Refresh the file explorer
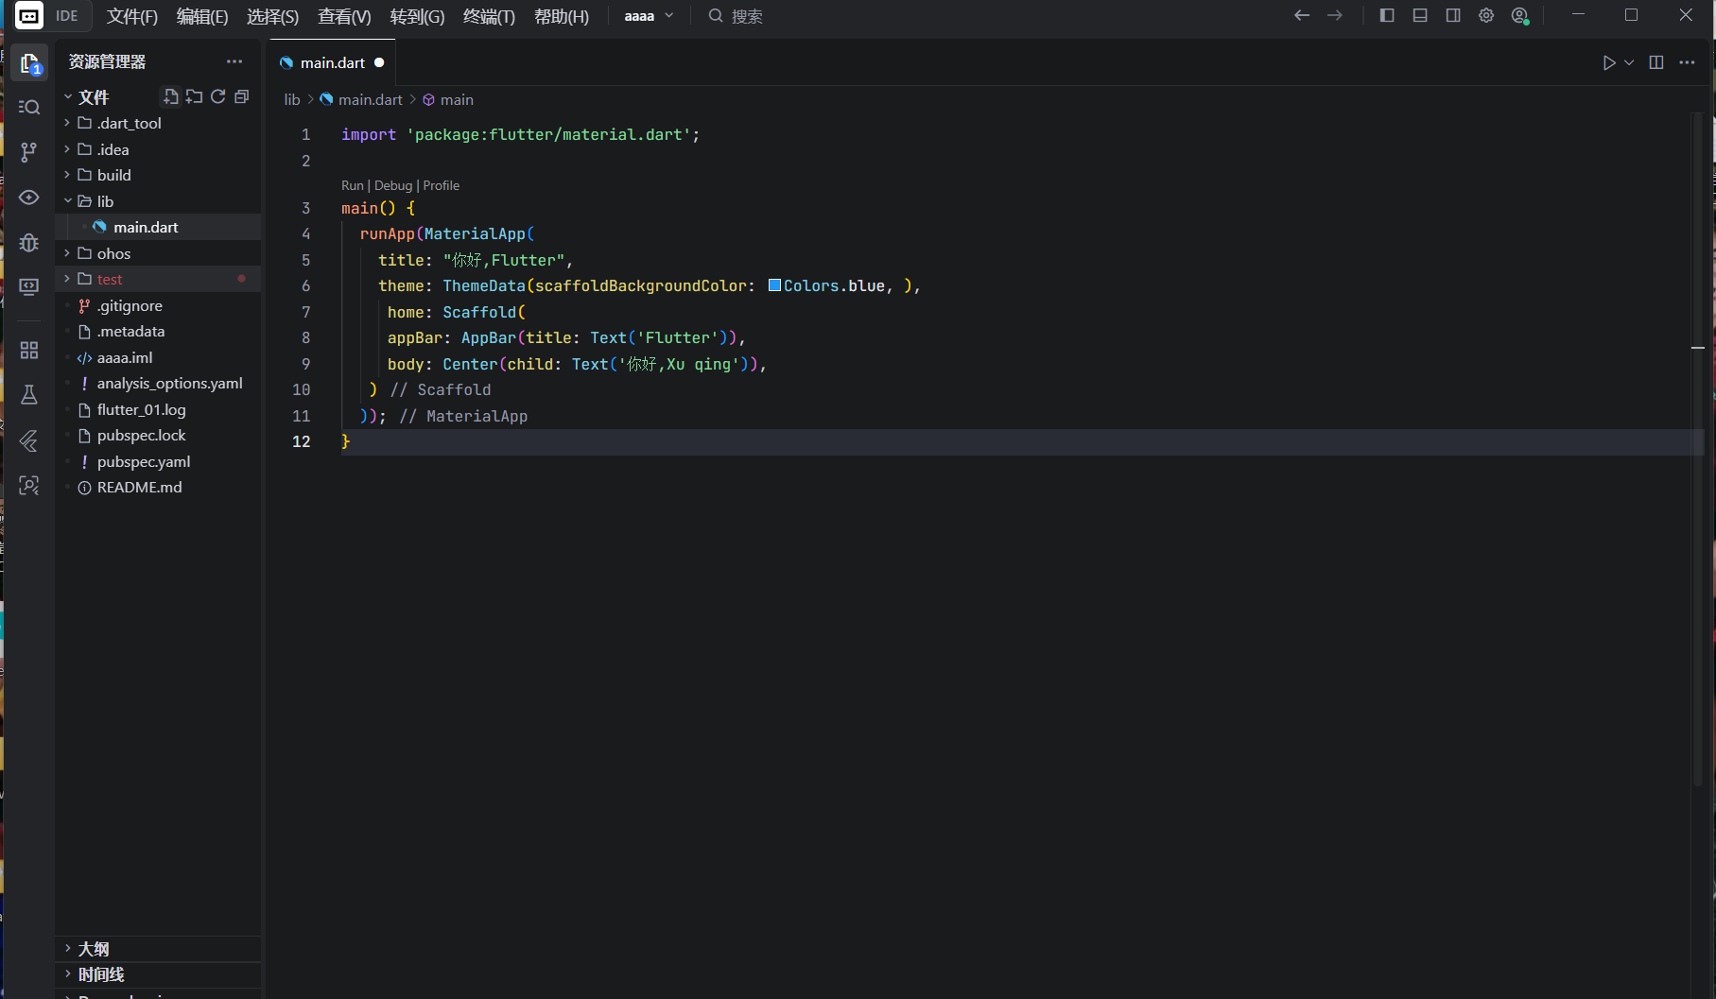The image size is (1716, 999). [x=218, y=96]
